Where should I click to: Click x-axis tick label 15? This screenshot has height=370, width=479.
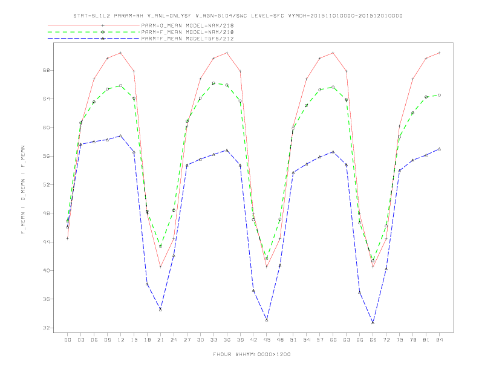point(134,340)
